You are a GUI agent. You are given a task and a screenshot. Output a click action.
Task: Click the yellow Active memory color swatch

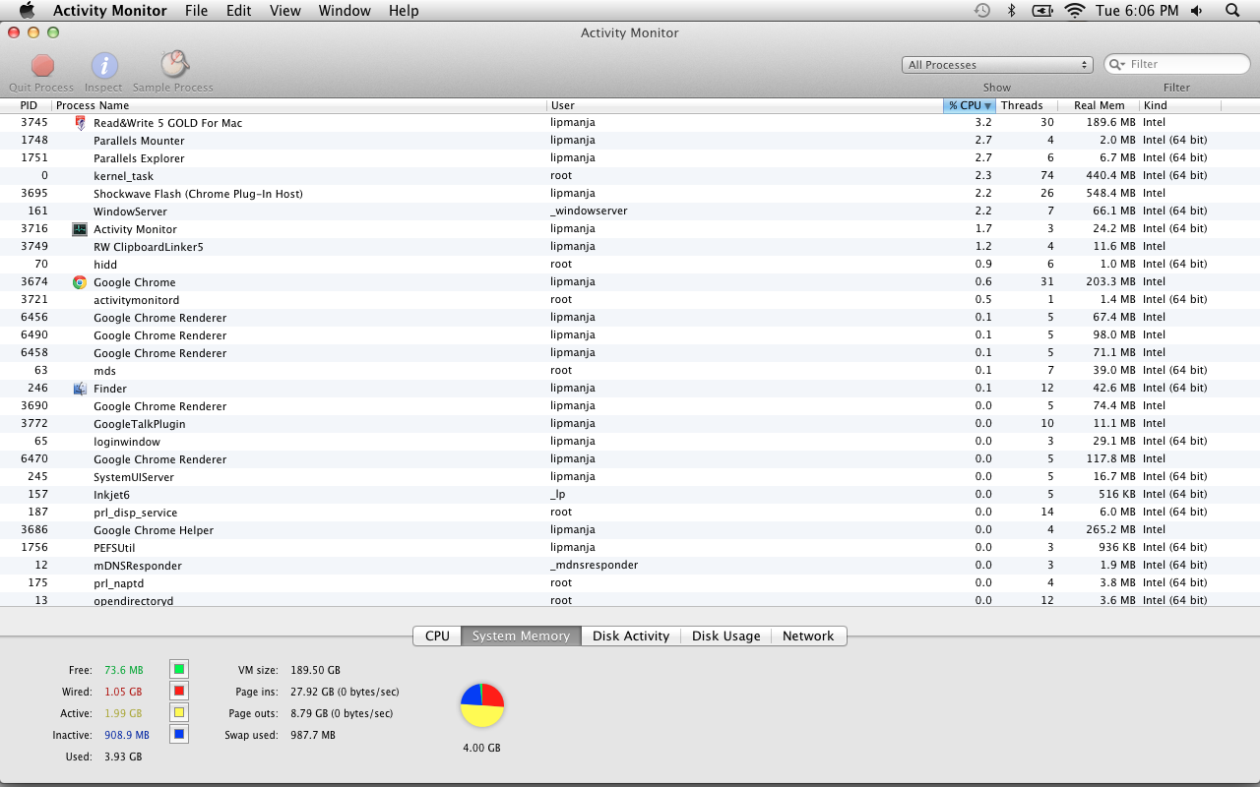pos(178,713)
